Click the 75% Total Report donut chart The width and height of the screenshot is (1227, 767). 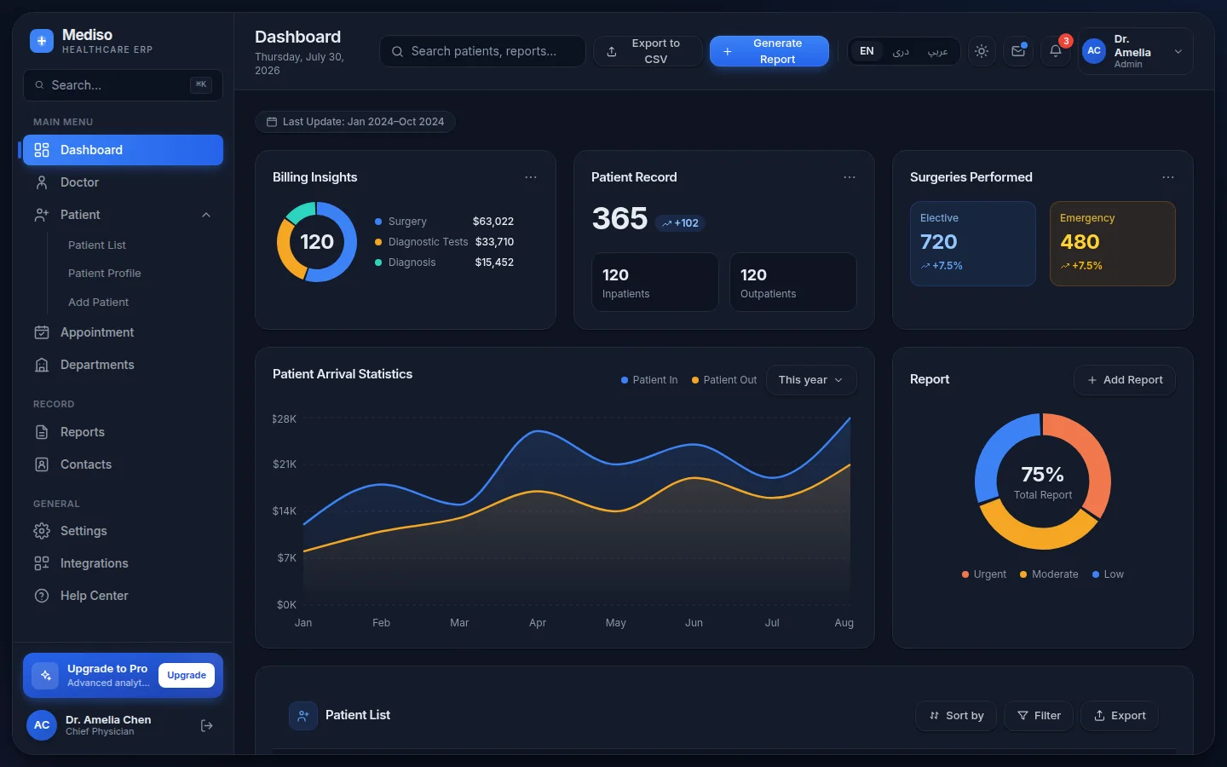coord(1043,482)
